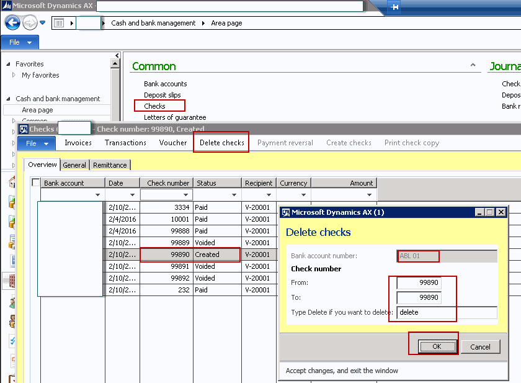
Task: Select check number 10001 cell
Action: pos(166,219)
